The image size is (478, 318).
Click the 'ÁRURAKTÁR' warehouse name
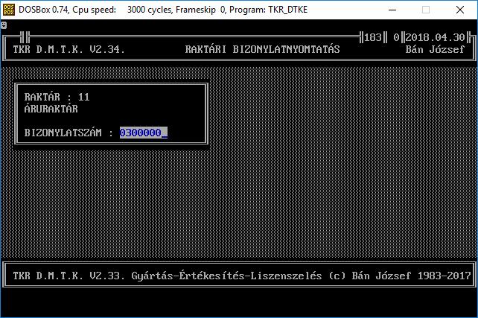(x=51, y=109)
